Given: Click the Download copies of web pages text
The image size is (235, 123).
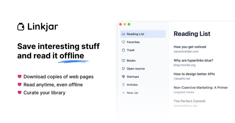Looking at the screenshot, I should click(x=58, y=77).
